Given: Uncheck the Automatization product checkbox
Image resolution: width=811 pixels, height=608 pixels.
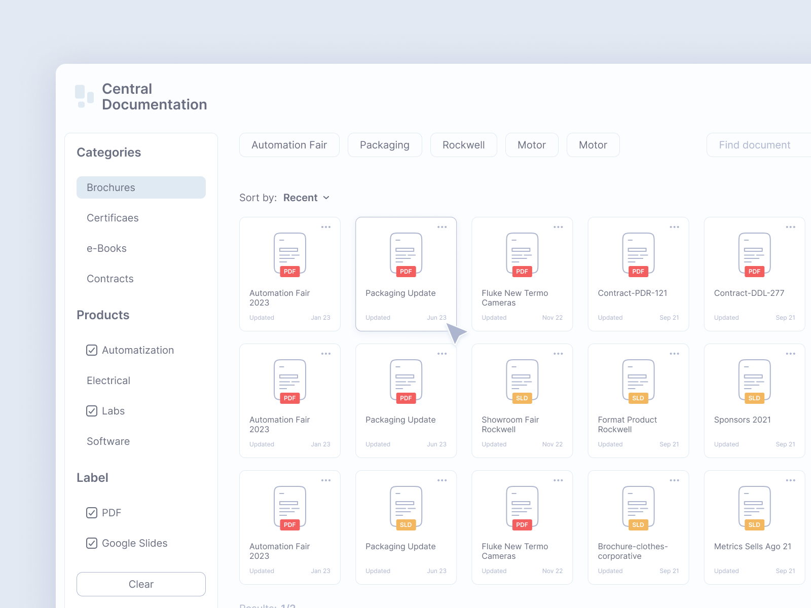Looking at the screenshot, I should [x=92, y=350].
